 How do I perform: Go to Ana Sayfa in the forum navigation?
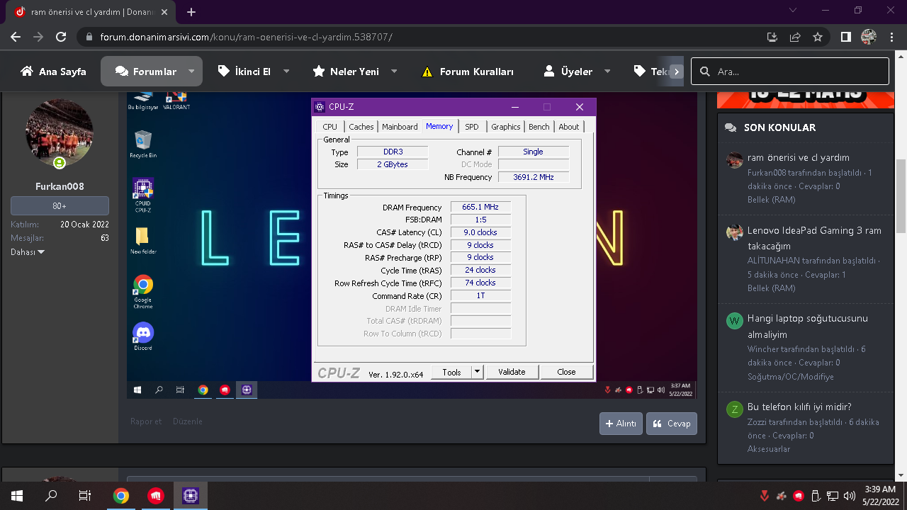tap(54, 72)
